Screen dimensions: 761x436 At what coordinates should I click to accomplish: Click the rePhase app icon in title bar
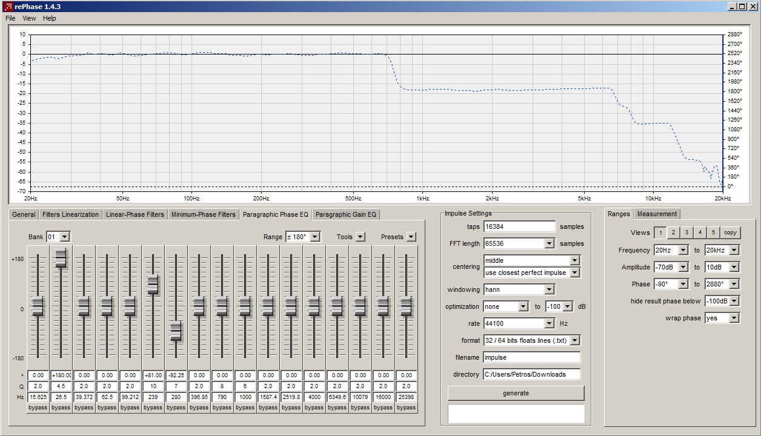click(x=8, y=6)
